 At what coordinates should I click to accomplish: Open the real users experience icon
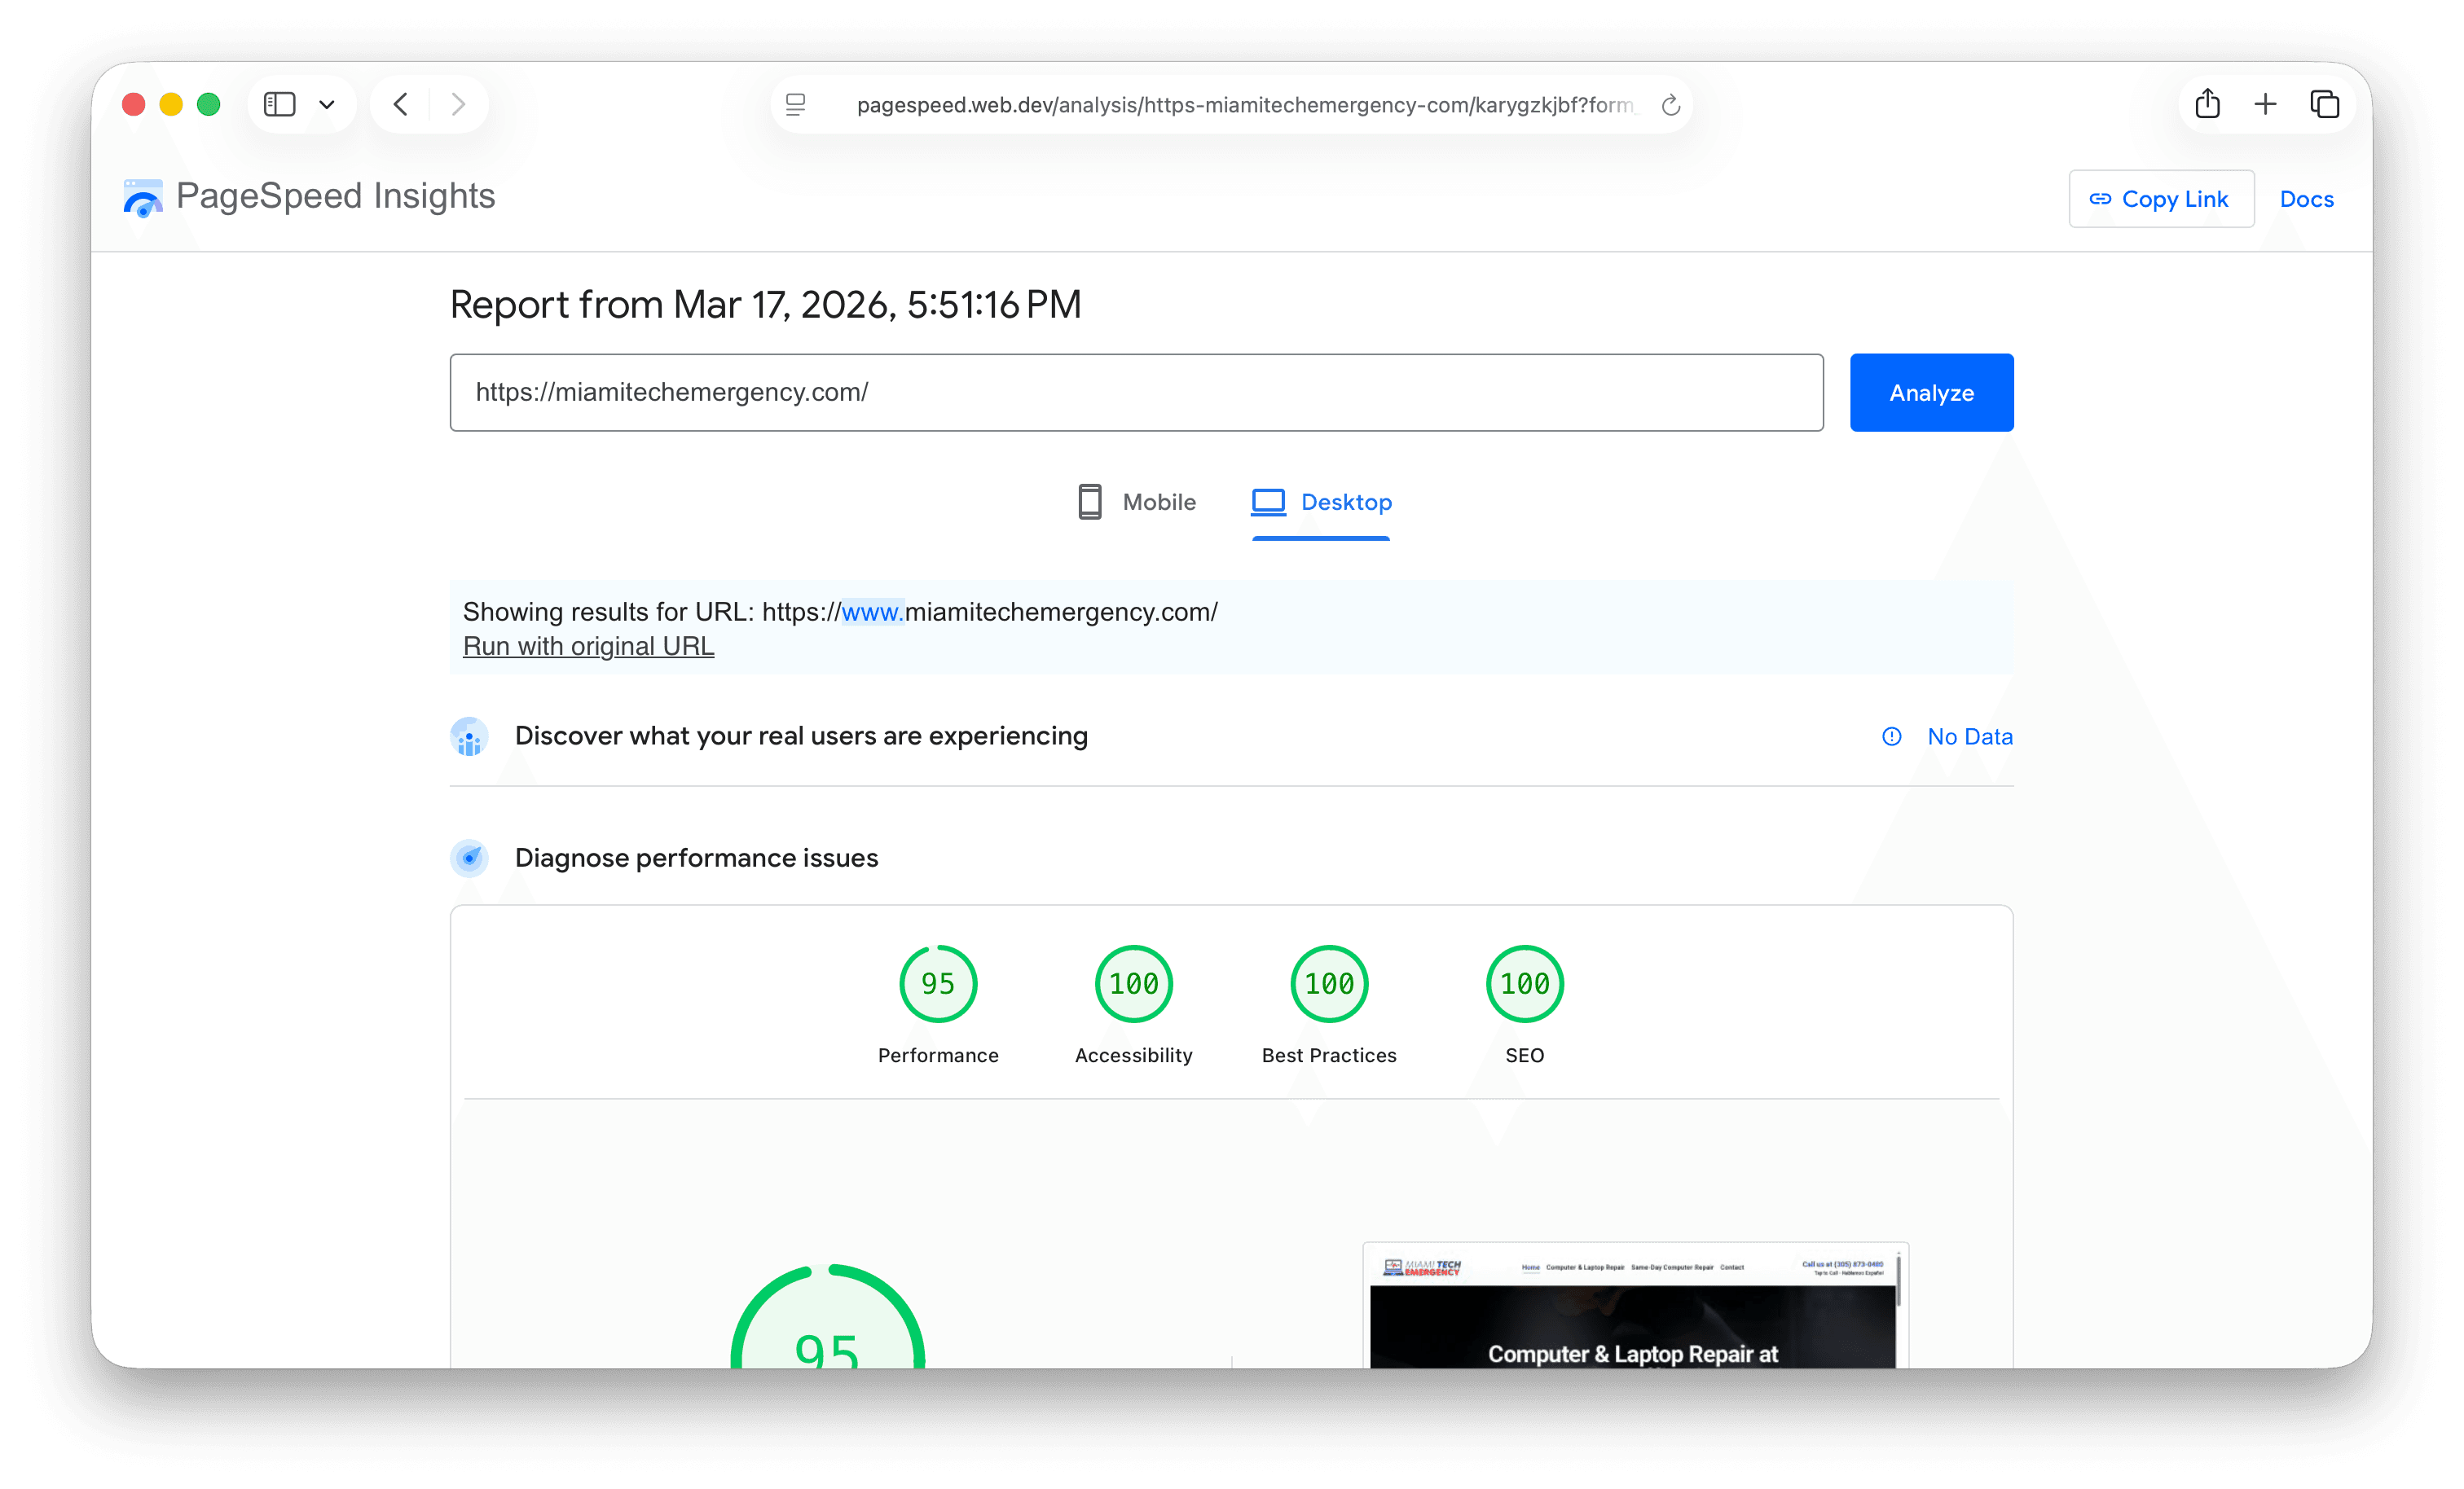pyautogui.click(x=469, y=737)
